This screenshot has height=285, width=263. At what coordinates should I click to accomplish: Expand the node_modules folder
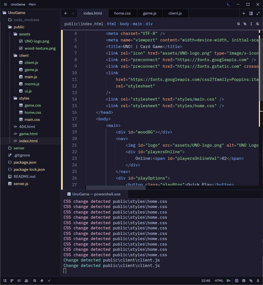pyautogui.click(x=26, y=20)
